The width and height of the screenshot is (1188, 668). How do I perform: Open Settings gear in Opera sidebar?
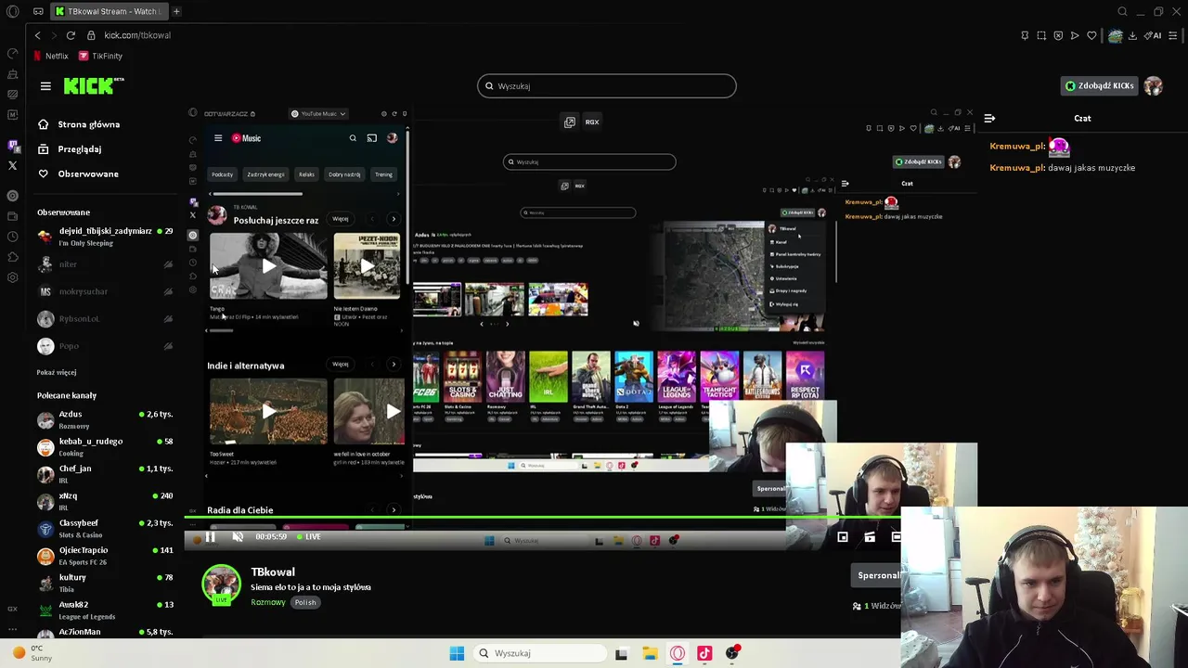pyautogui.click(x=12, y=277)
